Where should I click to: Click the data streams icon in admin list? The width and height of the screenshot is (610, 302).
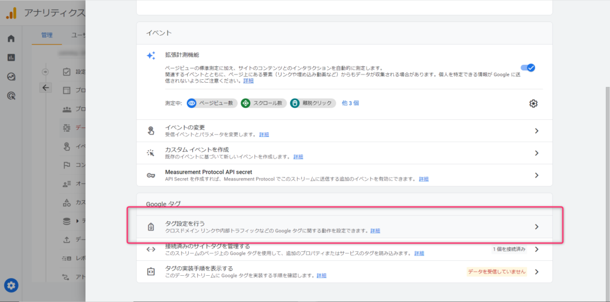(67, 127)
